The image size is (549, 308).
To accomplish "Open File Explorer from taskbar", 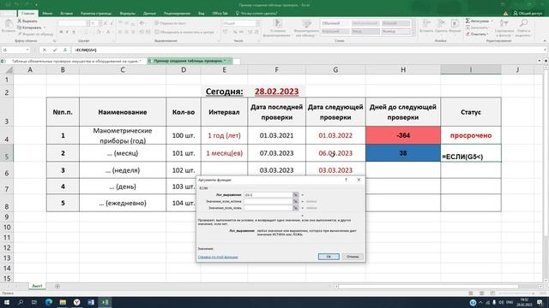I will pos(63,302).
